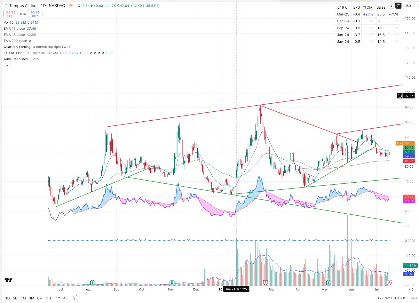Click the Mar-25 row in earnings table

(x=367, y=14)
